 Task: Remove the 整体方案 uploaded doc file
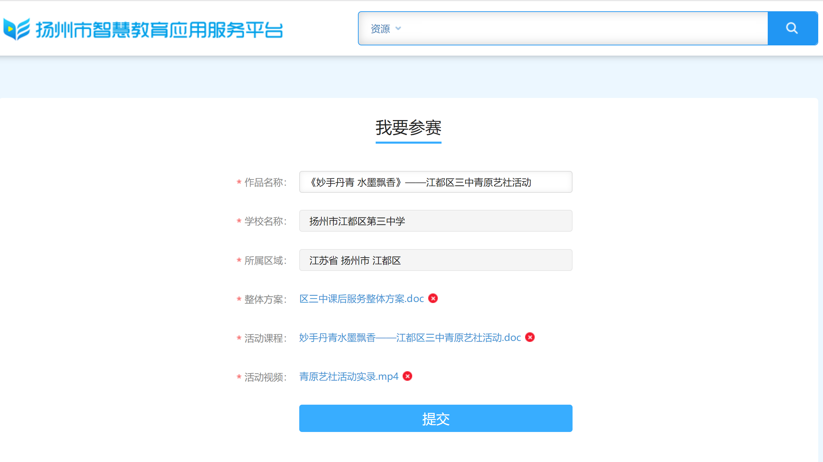tap(433, 299)
